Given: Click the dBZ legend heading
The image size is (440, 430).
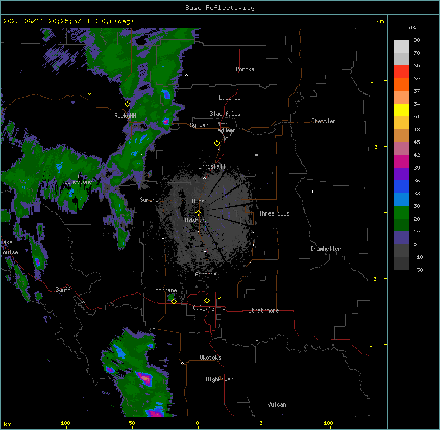Looking at the screenshot, I should click(x=413, y=27).
